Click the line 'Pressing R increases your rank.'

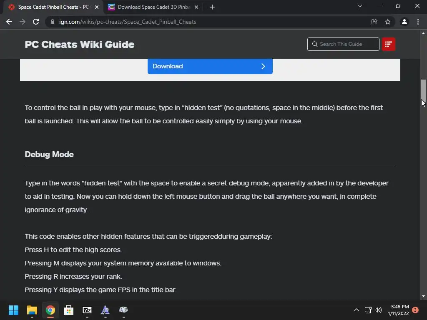[73, 277]
